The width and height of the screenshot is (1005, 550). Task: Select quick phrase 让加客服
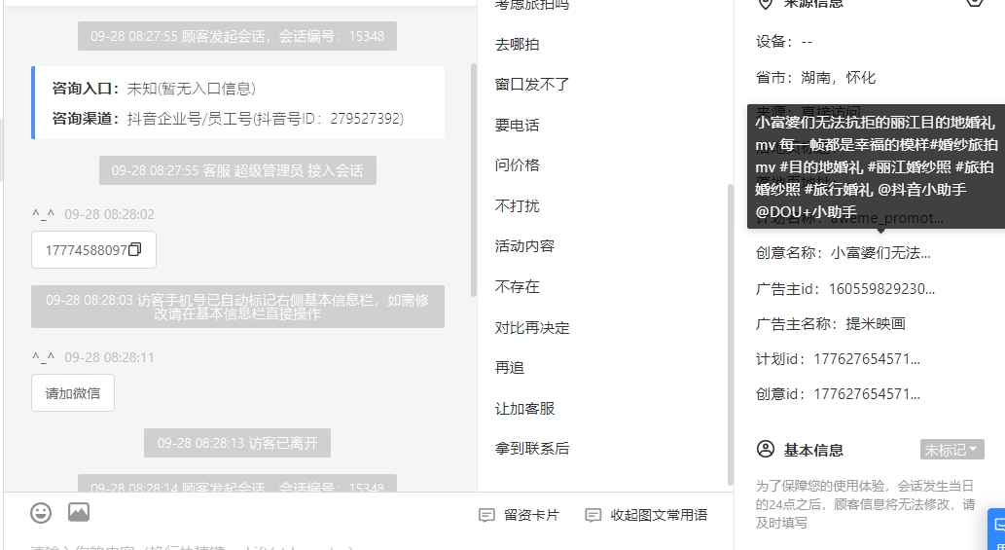[x=525, y=408]
